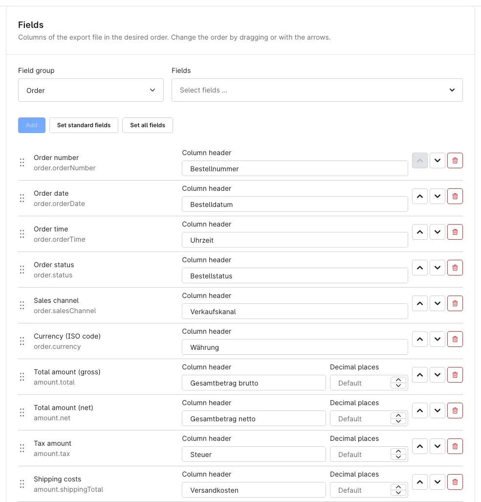
Task: Grab the drag handle for Tax amount
Action: tap(22, 448)
